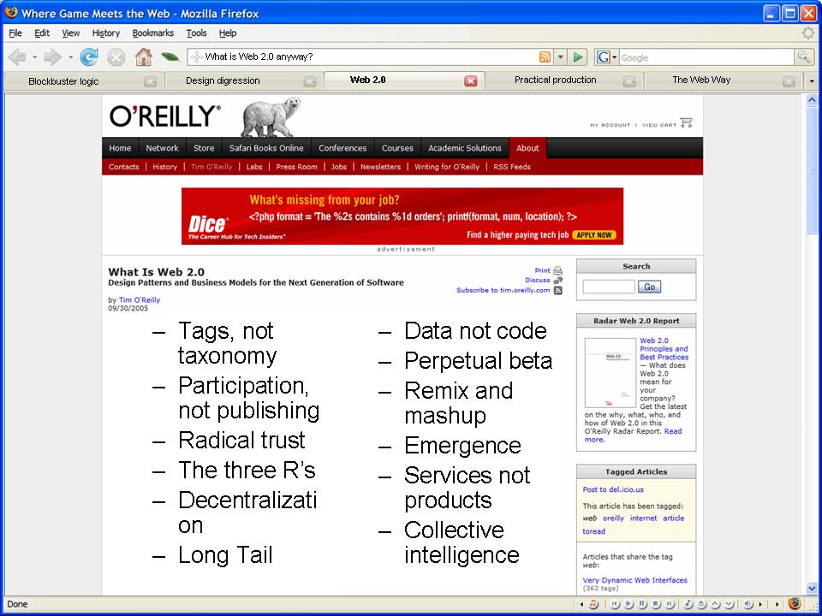Open the Edit menu
Image resolution: width=822 pixels, height=616 pixels.
[x=42, y=33]
